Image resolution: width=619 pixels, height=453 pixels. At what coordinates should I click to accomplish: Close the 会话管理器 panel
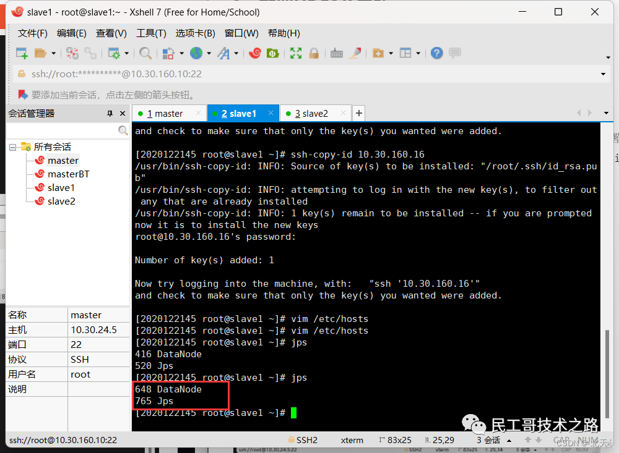click(x=123, y=114)
